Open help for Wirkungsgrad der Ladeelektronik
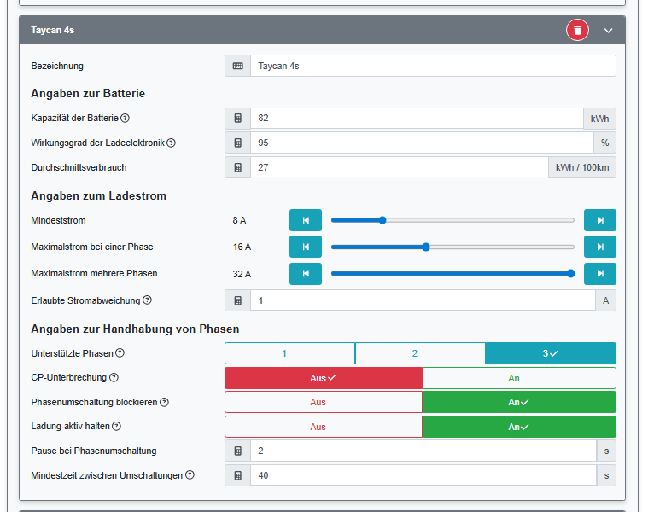The width and height of the screenshot is (654, 512). click(x=171, y=143)
